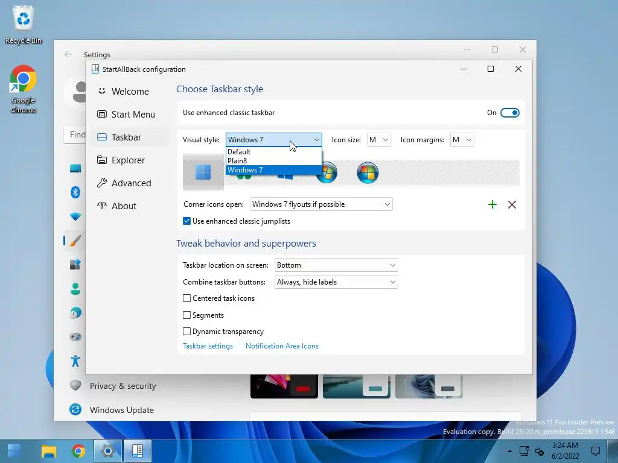Switch to Settings taskbar button
618x463 pixels.
click(x=107, y=451)
